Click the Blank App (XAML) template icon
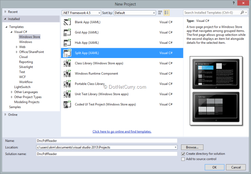Image resolution: width=251 pixels, height=174 pixels. (67, 22)
